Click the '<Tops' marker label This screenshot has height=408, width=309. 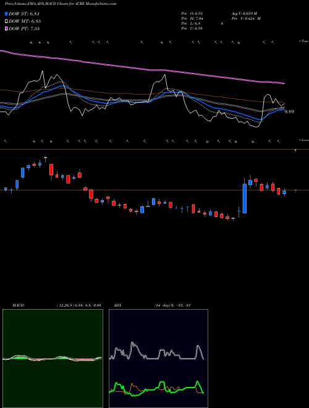click(303, 41)
